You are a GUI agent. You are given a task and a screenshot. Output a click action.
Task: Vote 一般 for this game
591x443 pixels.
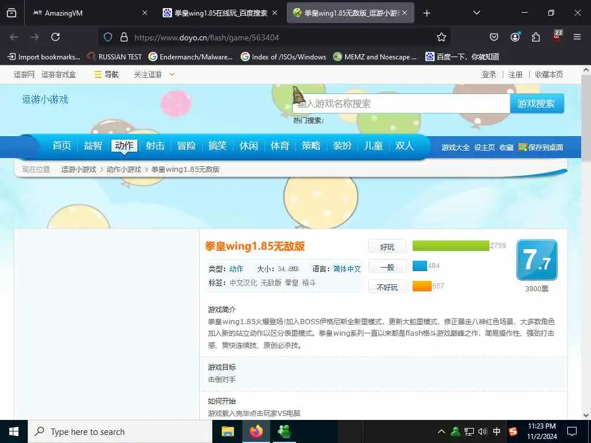(x=387, y=267)
